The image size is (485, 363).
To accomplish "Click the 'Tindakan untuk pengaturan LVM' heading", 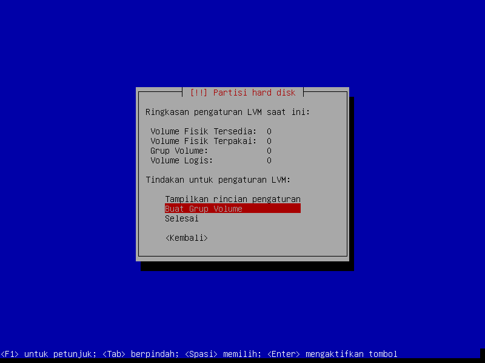I will click(x=218, y=180).
